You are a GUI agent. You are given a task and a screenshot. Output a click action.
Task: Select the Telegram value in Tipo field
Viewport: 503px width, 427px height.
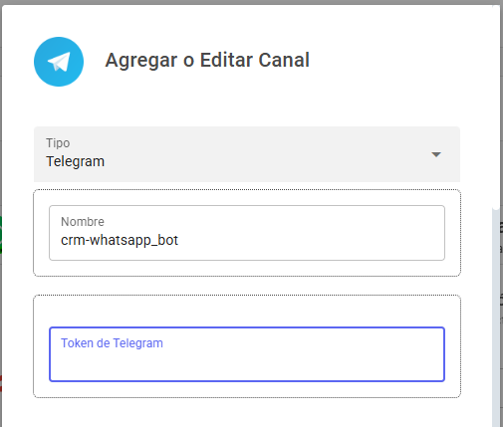[x=76, y=161]
